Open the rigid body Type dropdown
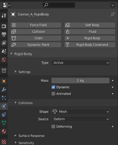The image size is (118, 145). (80, 63)
